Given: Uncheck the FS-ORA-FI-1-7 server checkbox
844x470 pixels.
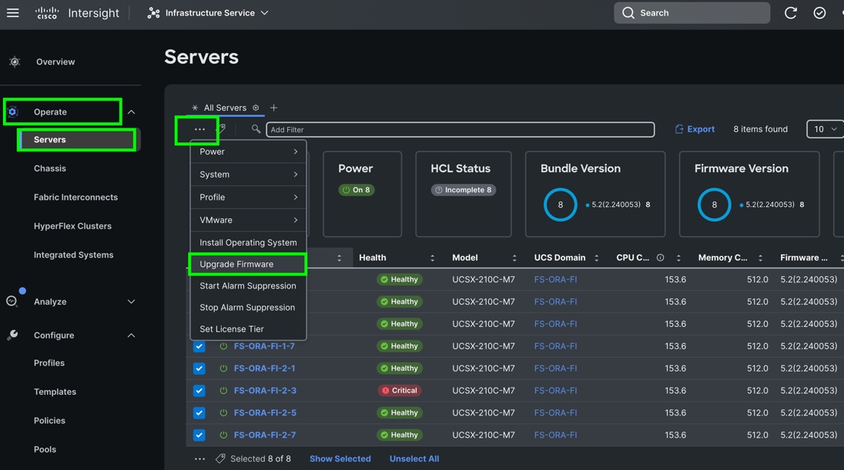Looking at the screenshot, I should click(x=199, y=346).
